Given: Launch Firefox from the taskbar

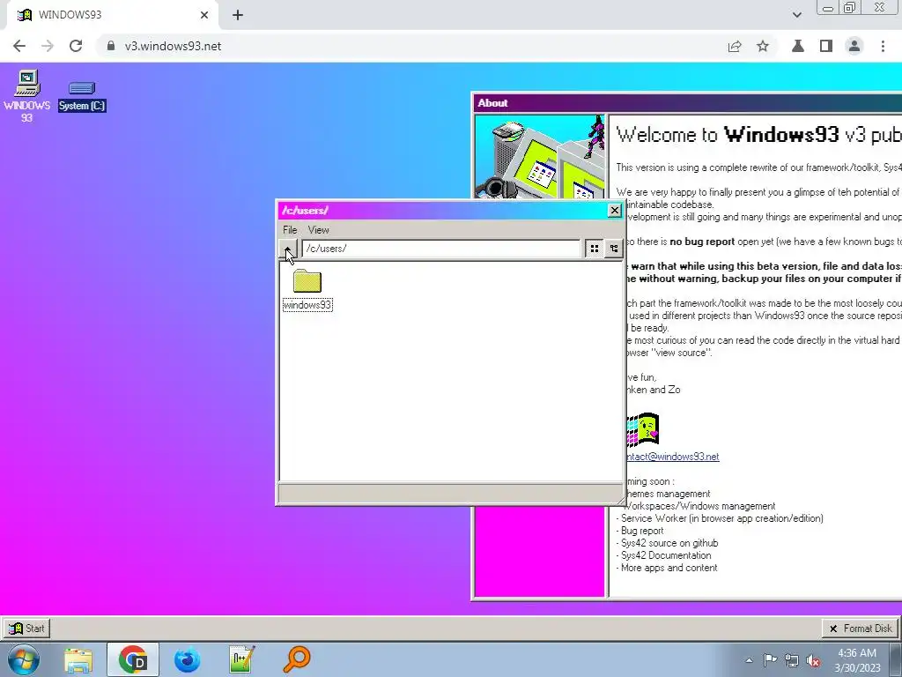Looking at the screenshot, I should 188,659.
